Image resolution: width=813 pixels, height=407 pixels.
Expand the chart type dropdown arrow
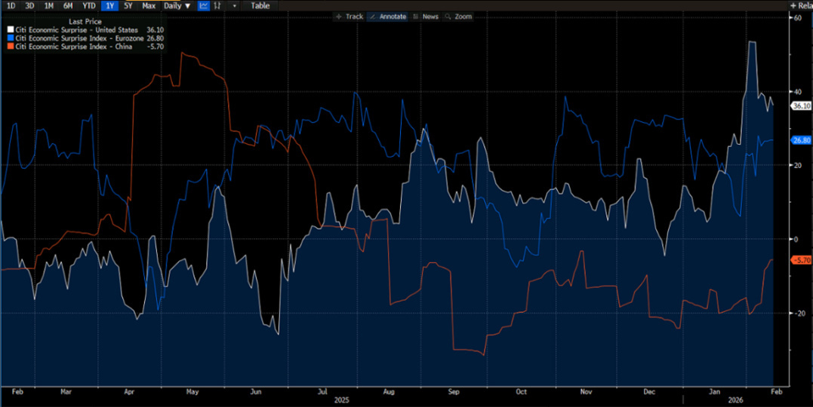[x=234, y=6]
